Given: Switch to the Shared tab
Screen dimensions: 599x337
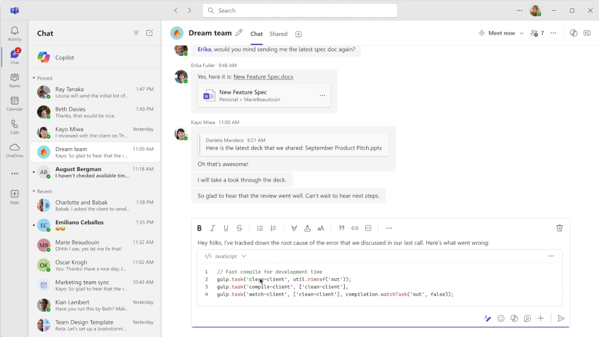Looking at the screenshot, I should (278, 34).
